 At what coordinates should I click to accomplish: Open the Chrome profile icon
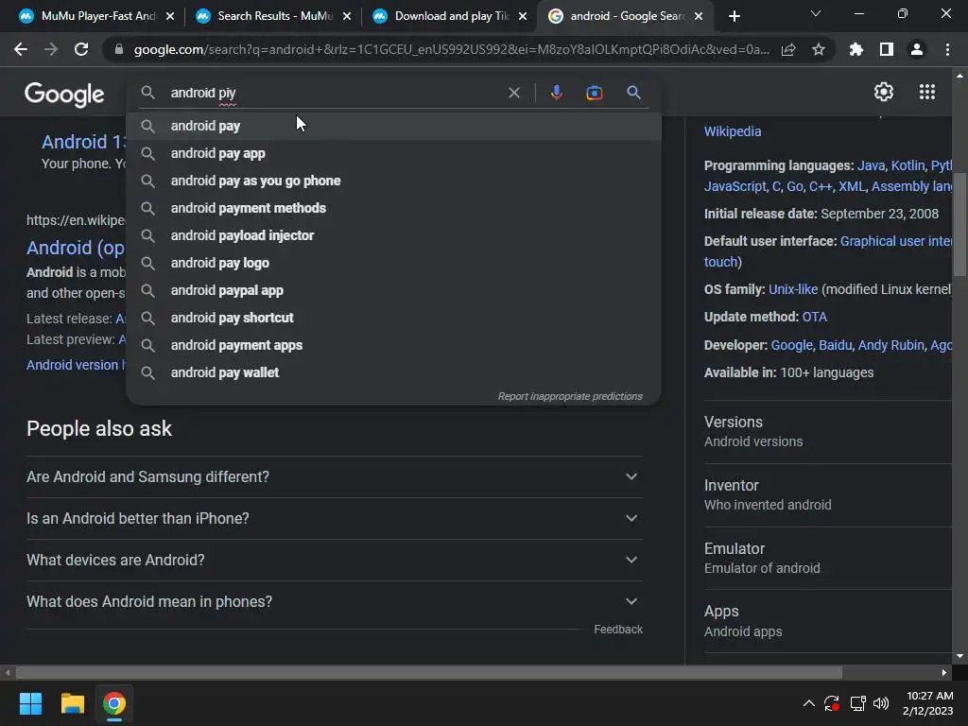click(917, 49)
